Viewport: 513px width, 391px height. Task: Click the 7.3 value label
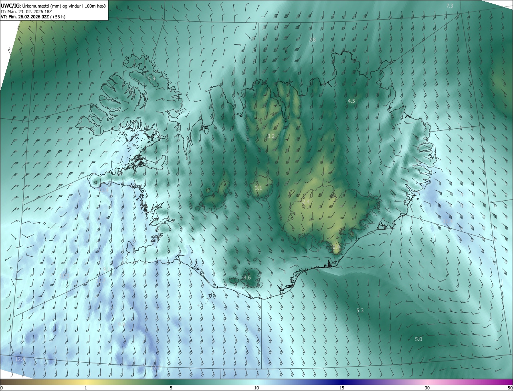point(450,6)
